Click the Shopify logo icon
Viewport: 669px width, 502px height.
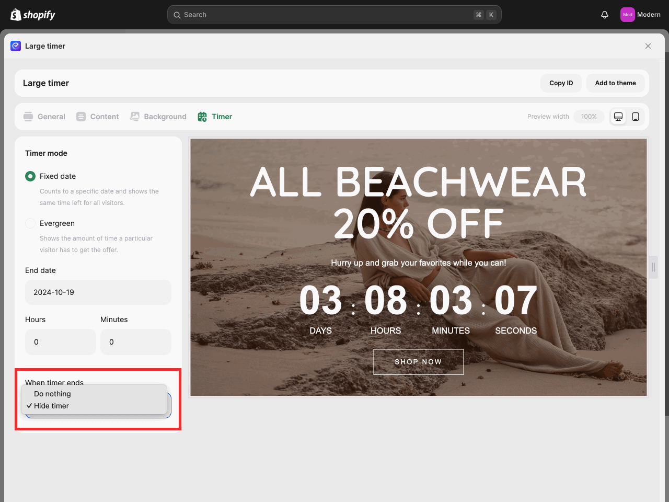[x=16, y=15]
